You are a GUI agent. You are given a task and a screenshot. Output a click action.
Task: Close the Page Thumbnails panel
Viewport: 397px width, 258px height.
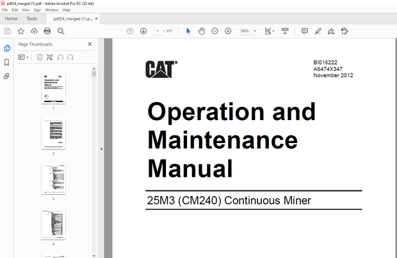point(90,44)
